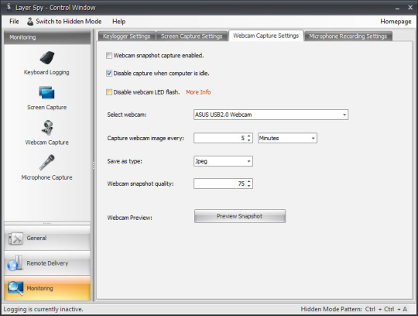The image size is (418, 316).
Task: Open Screen Capture monitors icon
Action: tap(46, 92)
